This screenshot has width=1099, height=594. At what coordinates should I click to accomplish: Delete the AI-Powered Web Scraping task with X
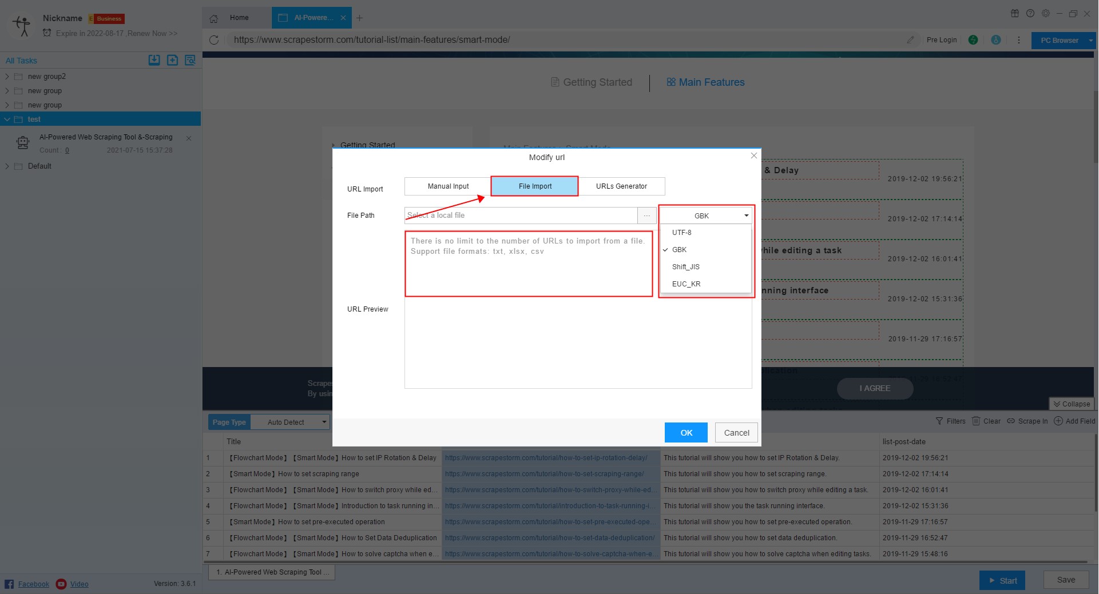tap(189, 138)
